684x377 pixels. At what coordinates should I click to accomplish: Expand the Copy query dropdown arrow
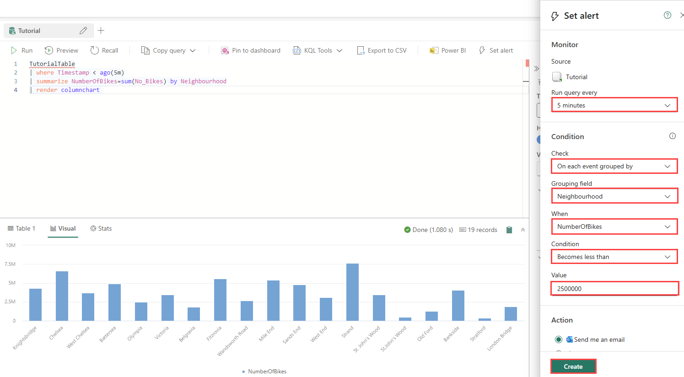tap(193, 50)
